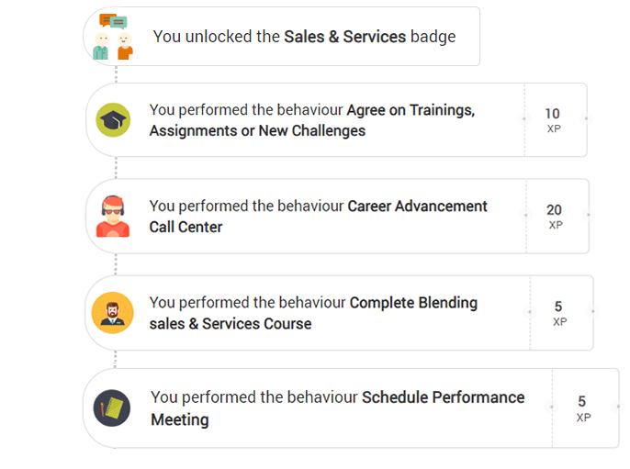
Task: Click the graduation cap icon
Action: click(x=114, y=120)
